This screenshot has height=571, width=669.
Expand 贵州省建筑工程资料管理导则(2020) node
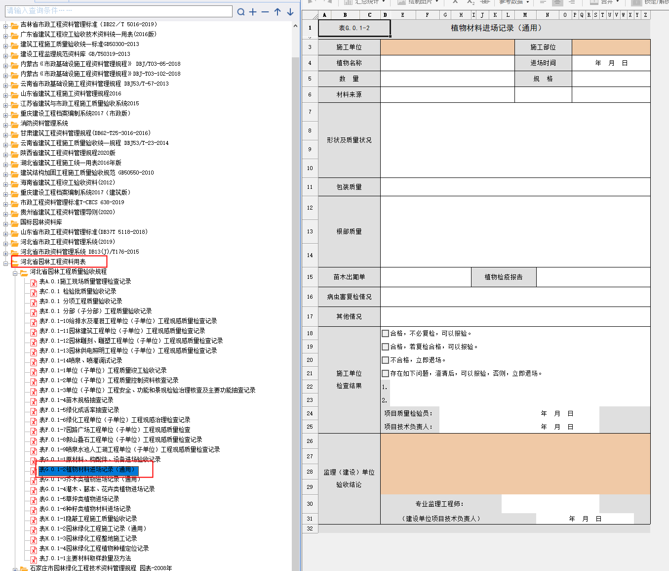(6, 214)
